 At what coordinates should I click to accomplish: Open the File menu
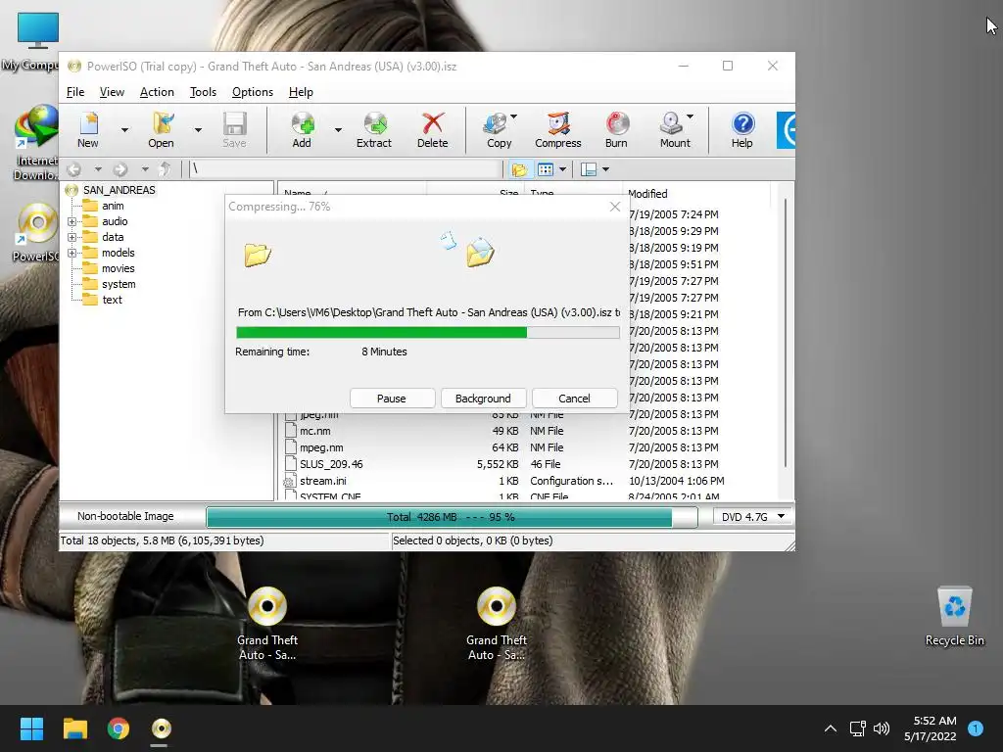[75, 92]
